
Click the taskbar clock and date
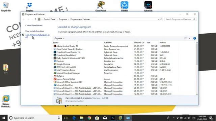[202, 118]
